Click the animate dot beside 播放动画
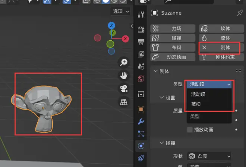The height and width of the screenshot is (167, 246). pyautogui.click(x=236, y=130)
